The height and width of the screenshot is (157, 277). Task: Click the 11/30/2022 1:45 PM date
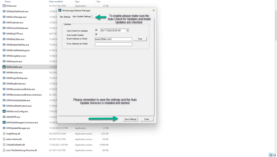[59, 145]
